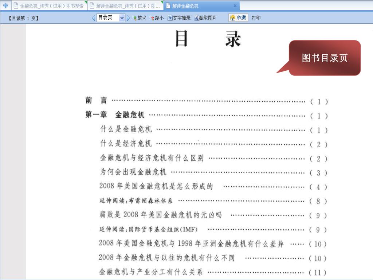Click the 打印 print button

pos(256,18)
